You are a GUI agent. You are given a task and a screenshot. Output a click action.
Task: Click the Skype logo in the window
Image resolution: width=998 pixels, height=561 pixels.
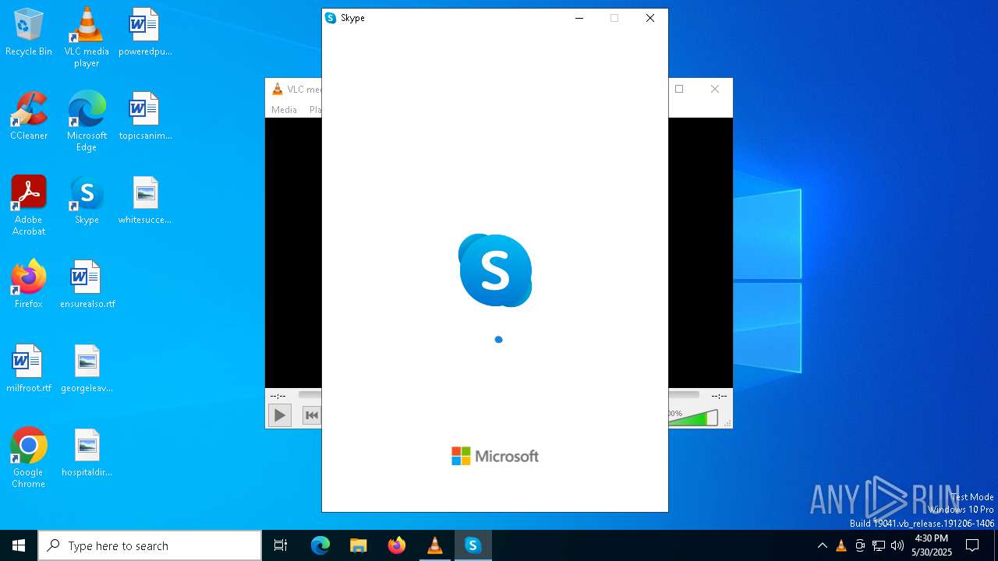495,270
